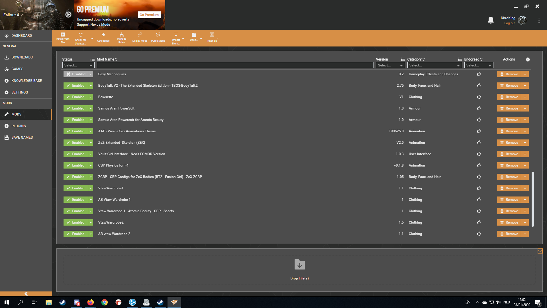The image size is (547, 308).
Task: Open Save Games sidebar page
Action: pyautogui.click(x=26, y=137)
